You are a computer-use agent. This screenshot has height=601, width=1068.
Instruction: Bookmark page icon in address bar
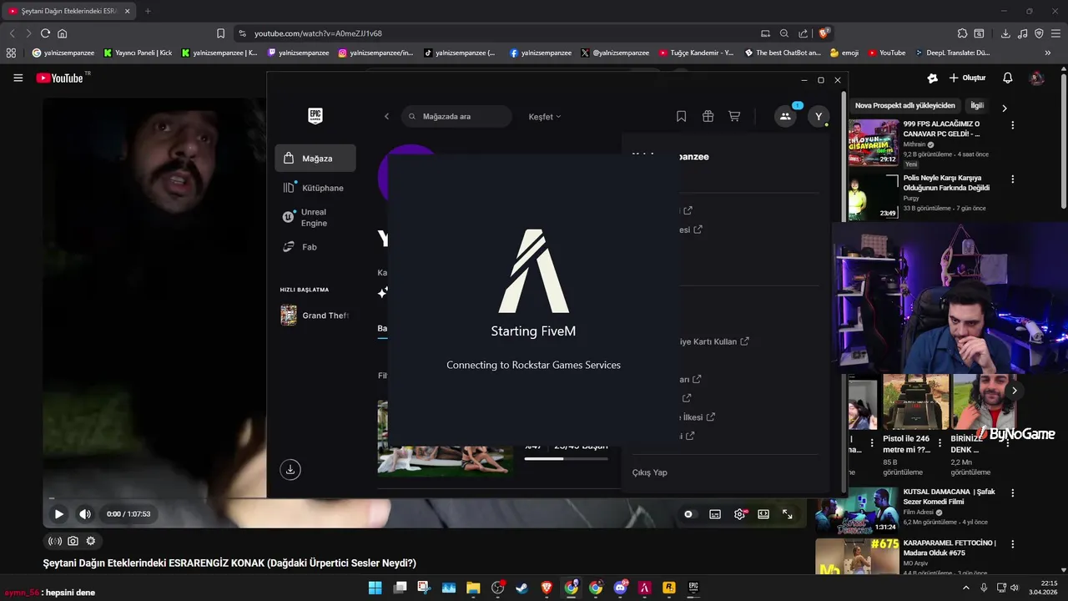pos(220,33)
